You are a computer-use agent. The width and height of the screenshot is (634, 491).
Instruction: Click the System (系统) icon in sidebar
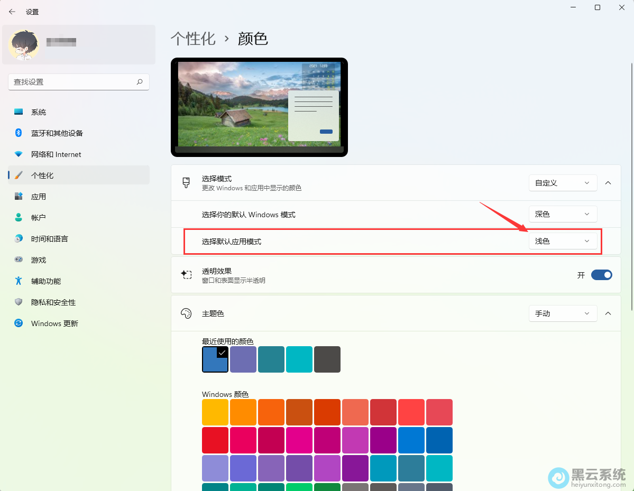coord(19,112)
